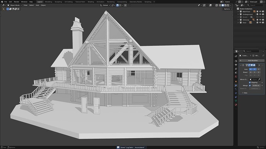Open the pivot point dropdown

113,5
